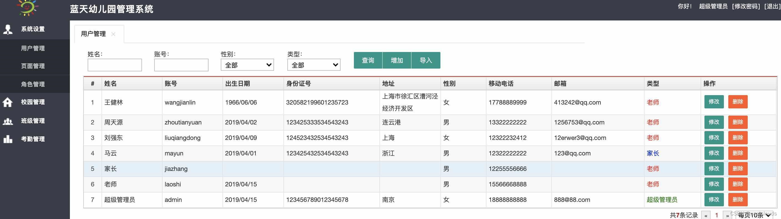Click 修改 for user 周天源
Image resolution: width=781 pixels, height=219 pixels.
[x=714, y=122]
